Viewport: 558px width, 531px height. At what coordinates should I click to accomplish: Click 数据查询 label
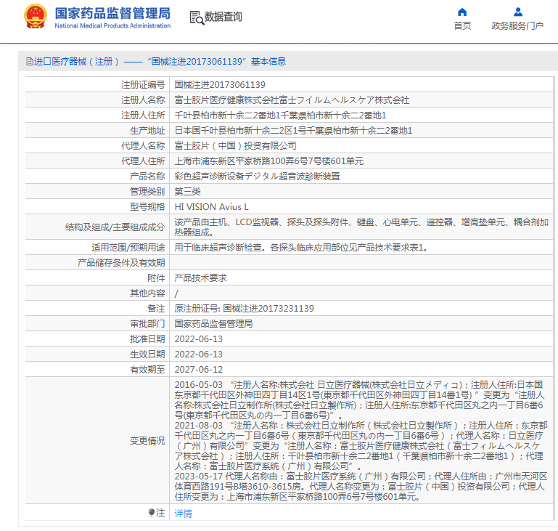point(223,17)
